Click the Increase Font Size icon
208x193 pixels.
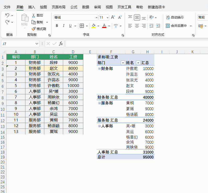(113, 17)
